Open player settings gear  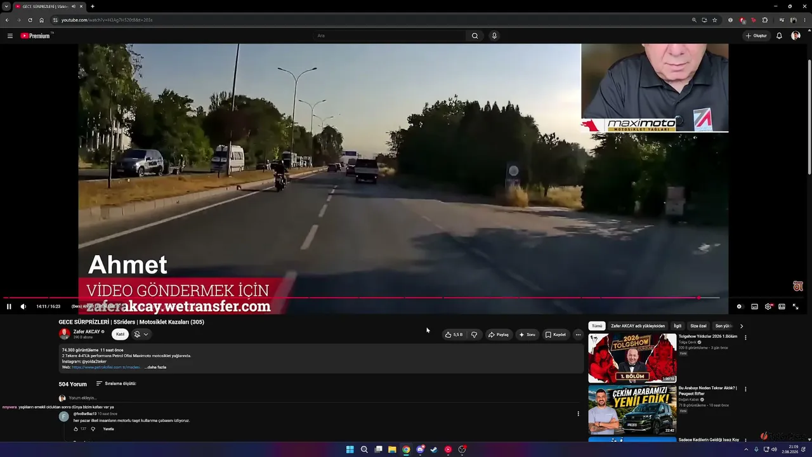pos(768,307)
